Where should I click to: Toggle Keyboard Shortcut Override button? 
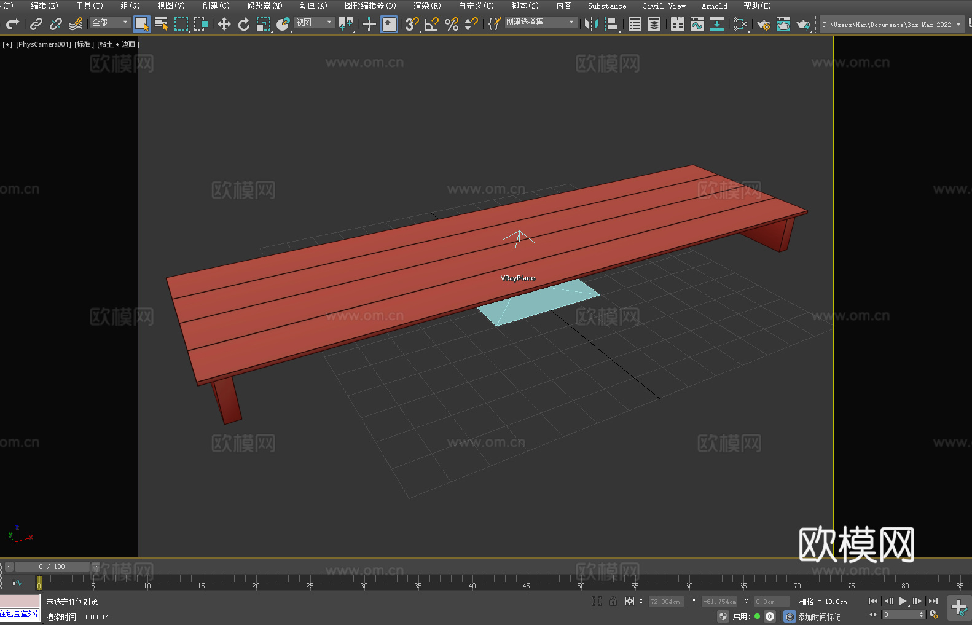coord(389,24)
